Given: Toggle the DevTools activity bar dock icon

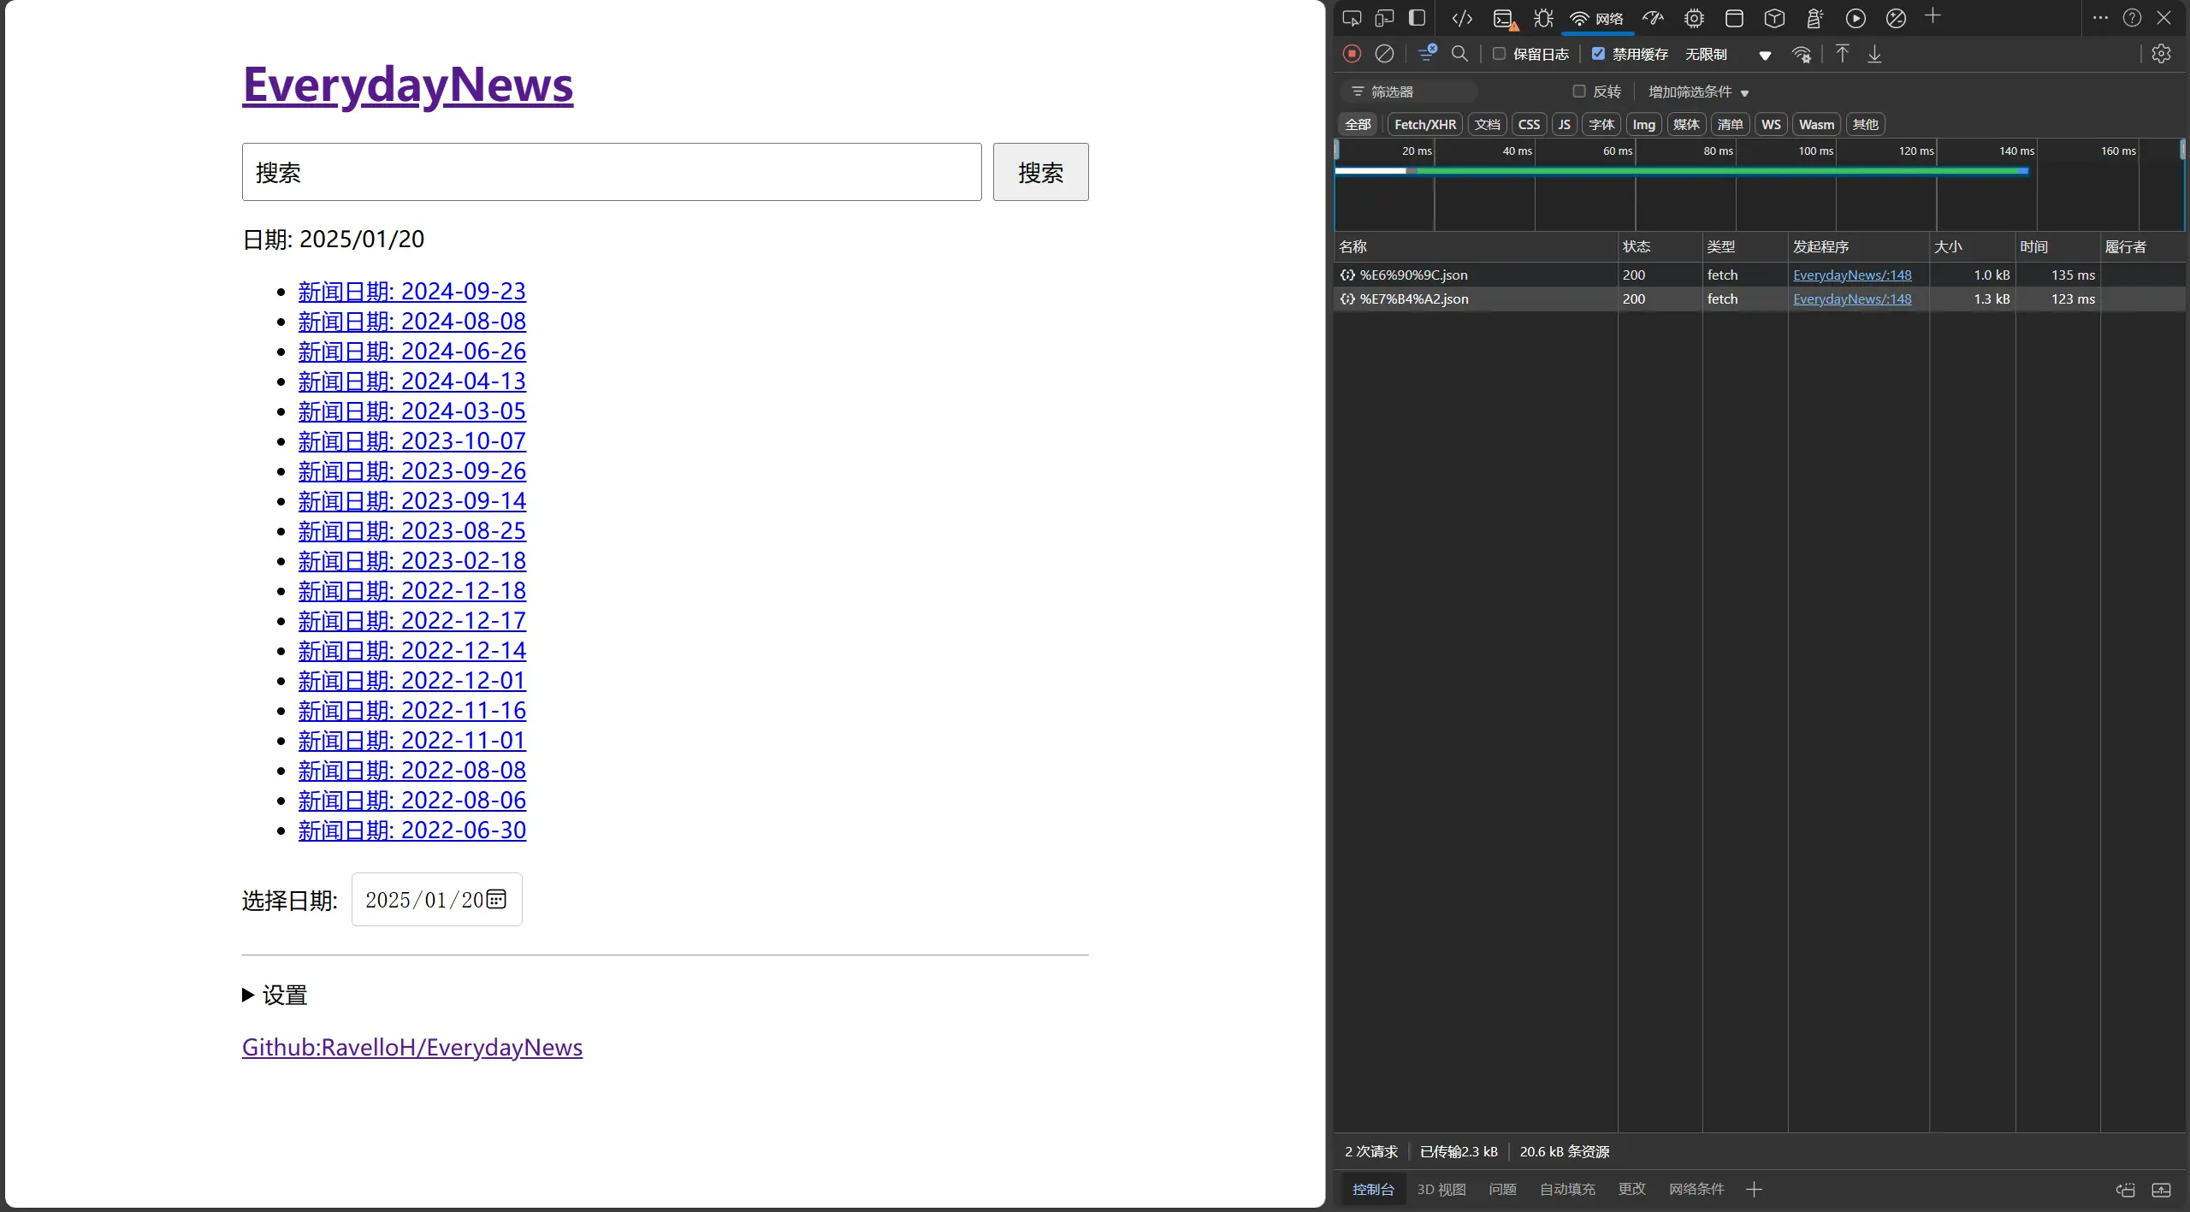Looking at the screenshot, I should click(x=1417, y=18).
